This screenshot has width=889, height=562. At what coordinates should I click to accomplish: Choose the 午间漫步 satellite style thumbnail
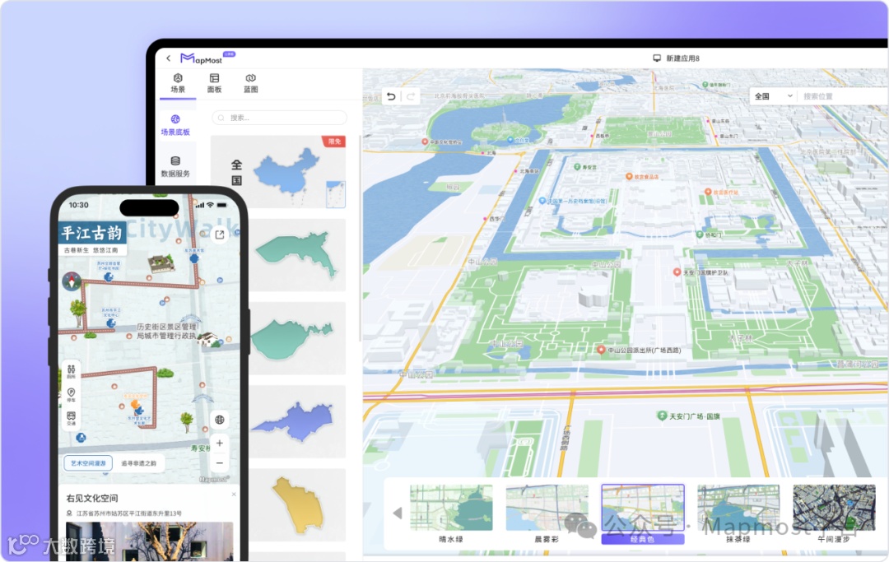(x=833, y=513)
